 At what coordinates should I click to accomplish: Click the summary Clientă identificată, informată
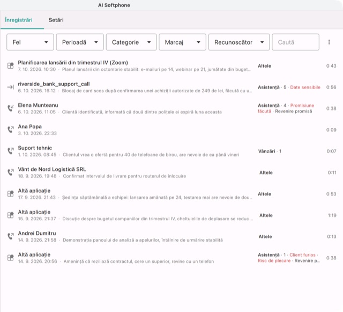141,112
